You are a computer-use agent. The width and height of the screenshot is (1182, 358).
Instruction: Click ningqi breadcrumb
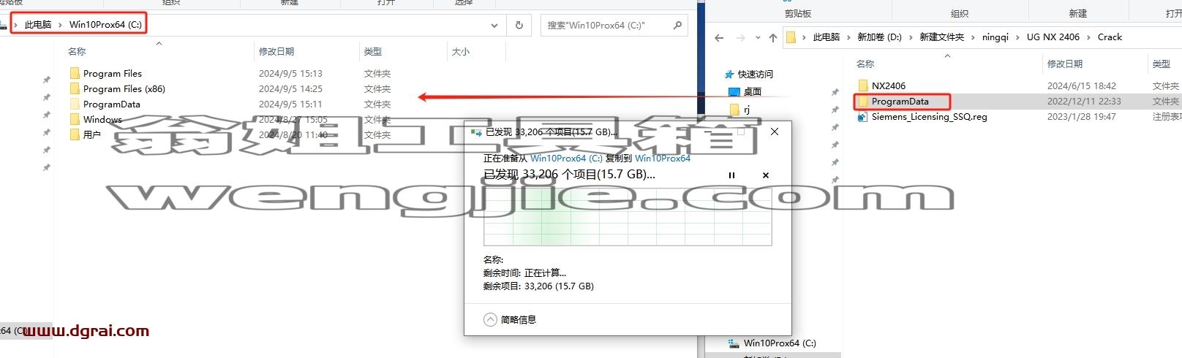(x=995, y=37)
